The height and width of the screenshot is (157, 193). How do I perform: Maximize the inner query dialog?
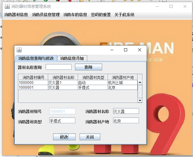(126, 50)
